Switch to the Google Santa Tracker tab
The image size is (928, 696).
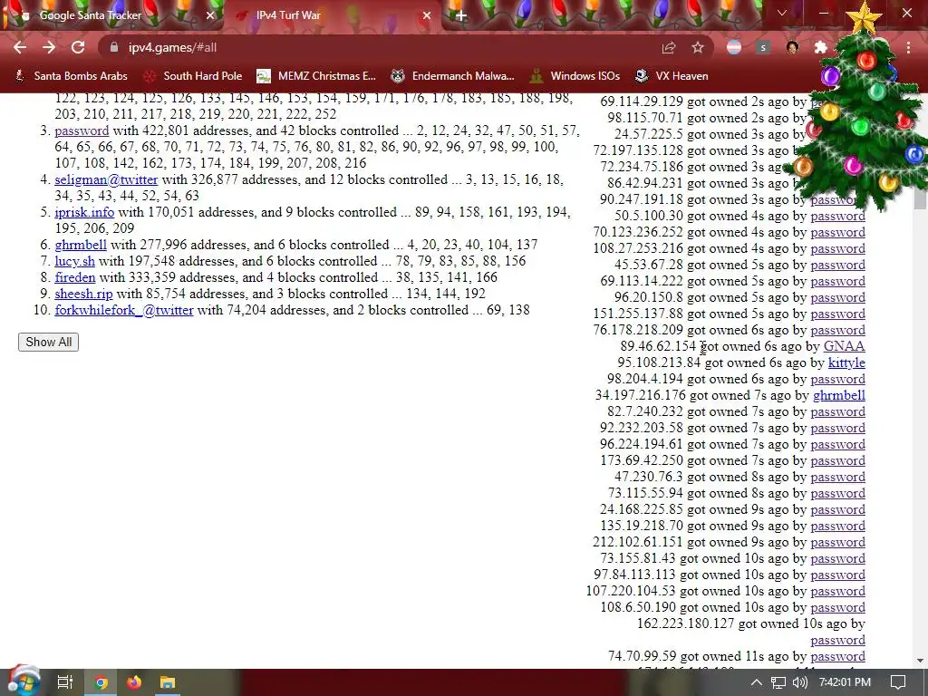coord(112,15)
